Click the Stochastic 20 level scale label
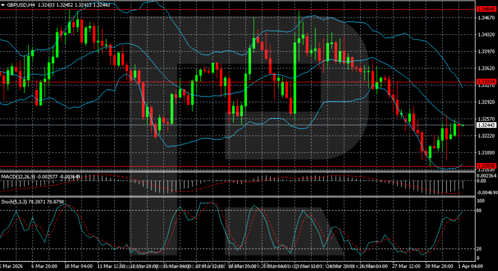This screenshot has height=271, width=498. click(480, 249)
